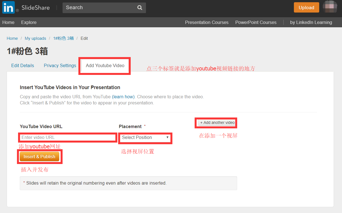Click the Enter video URL field
Screen dimensions: 342x213
(68, 138)
